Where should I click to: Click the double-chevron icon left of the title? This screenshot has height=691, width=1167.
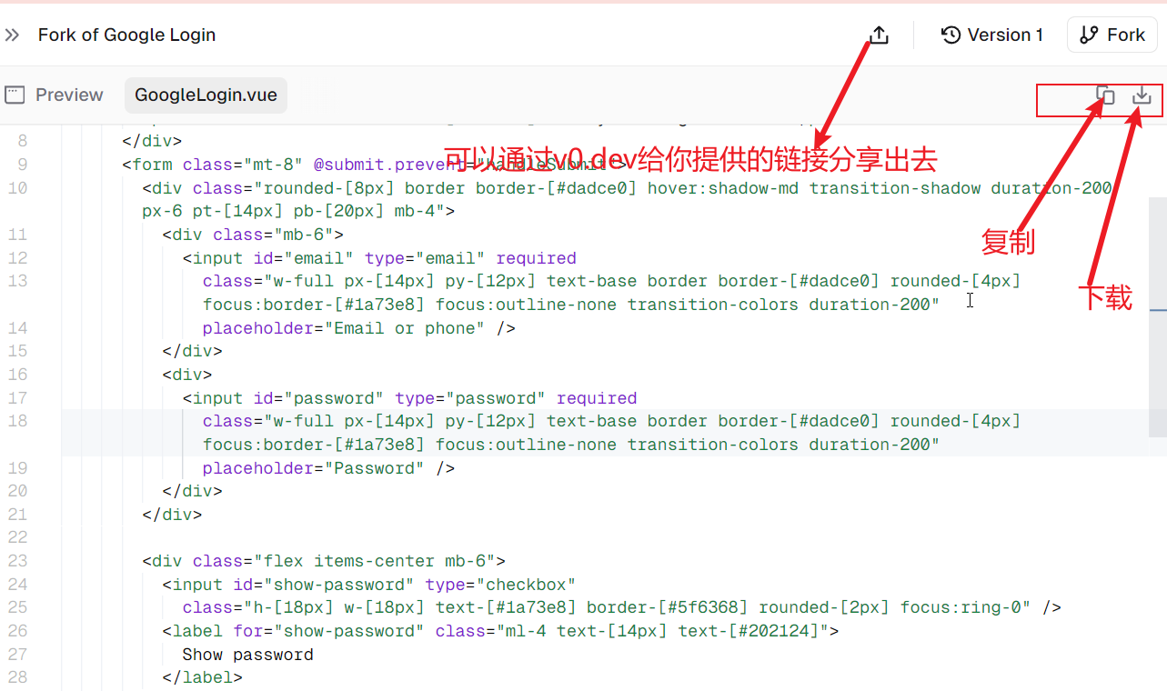(12, 35)
